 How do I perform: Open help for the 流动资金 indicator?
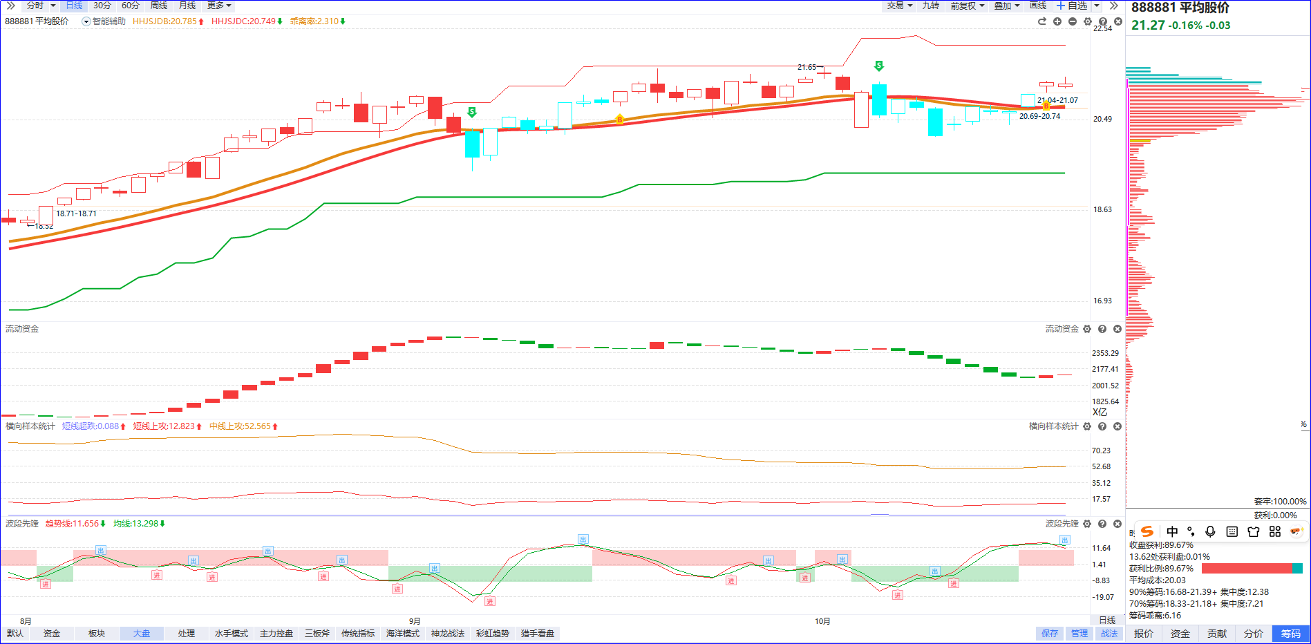click(x=1102, y=329)
